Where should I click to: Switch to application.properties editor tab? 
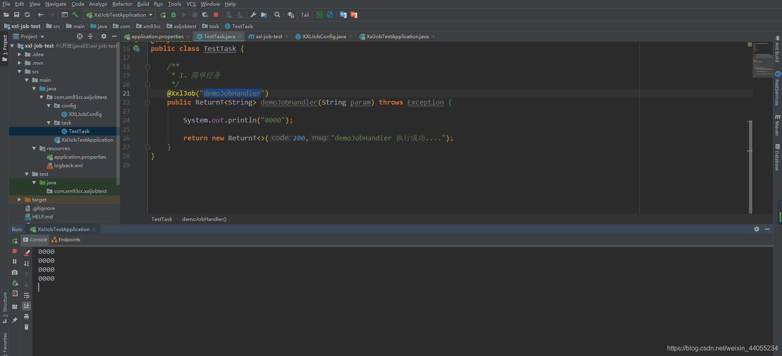tap(157, 37)
